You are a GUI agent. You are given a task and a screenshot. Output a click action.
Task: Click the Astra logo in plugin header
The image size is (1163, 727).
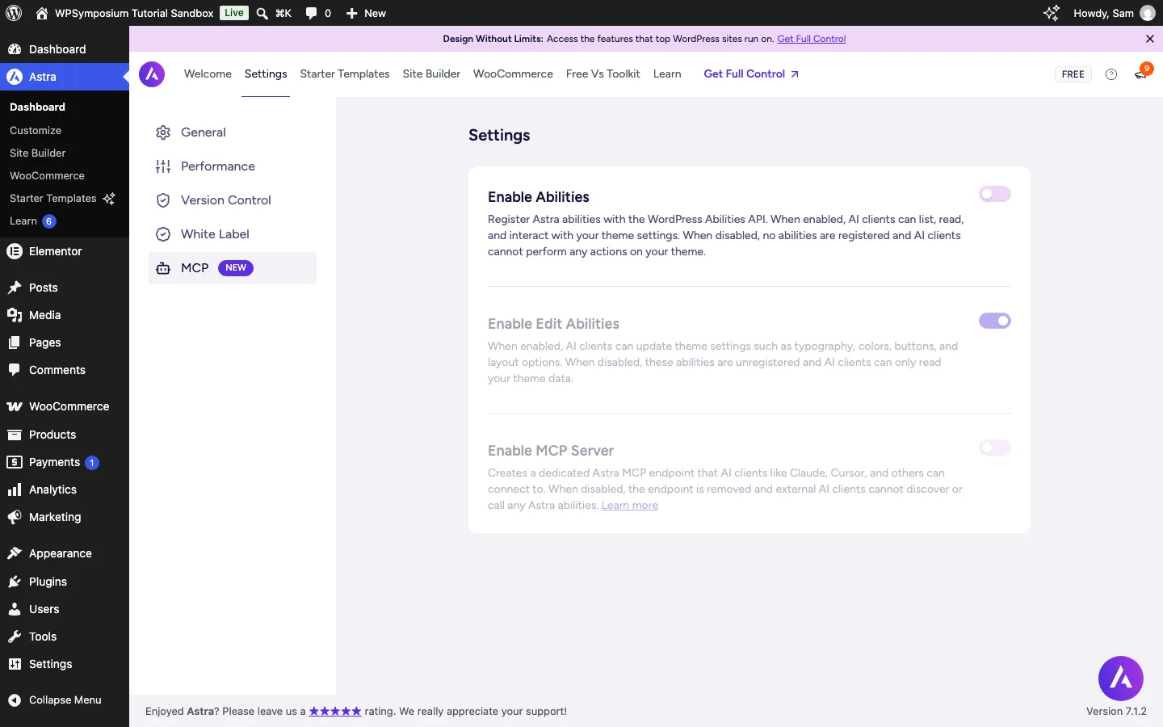pos(152,74)
